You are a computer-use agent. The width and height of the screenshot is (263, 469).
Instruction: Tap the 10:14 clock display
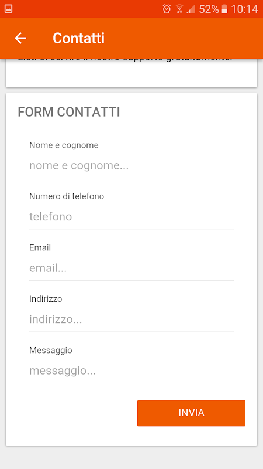244,9
